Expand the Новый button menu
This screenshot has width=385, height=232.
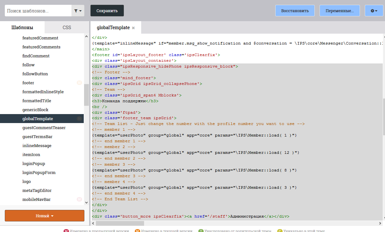[45, 216]
